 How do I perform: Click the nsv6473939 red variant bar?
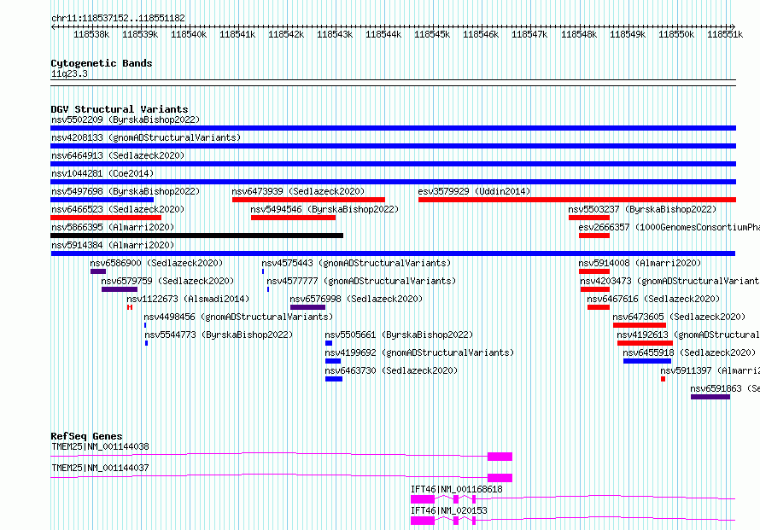308,200
